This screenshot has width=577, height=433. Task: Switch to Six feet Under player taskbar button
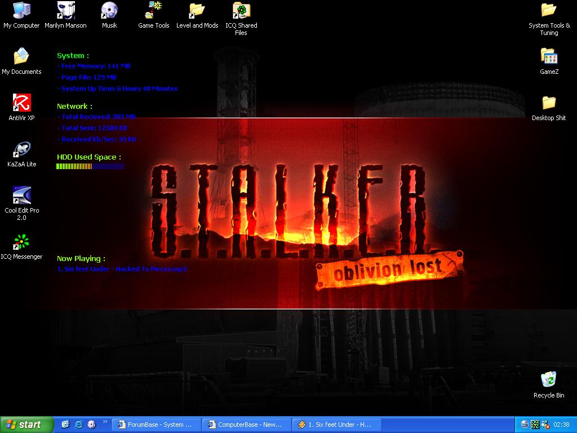click(337, 425)
